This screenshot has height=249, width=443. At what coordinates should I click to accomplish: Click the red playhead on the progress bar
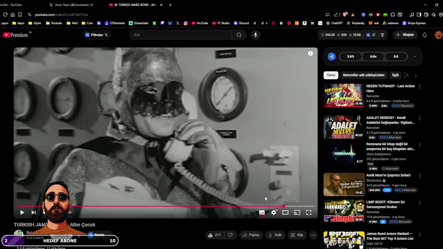pos(284,206)
